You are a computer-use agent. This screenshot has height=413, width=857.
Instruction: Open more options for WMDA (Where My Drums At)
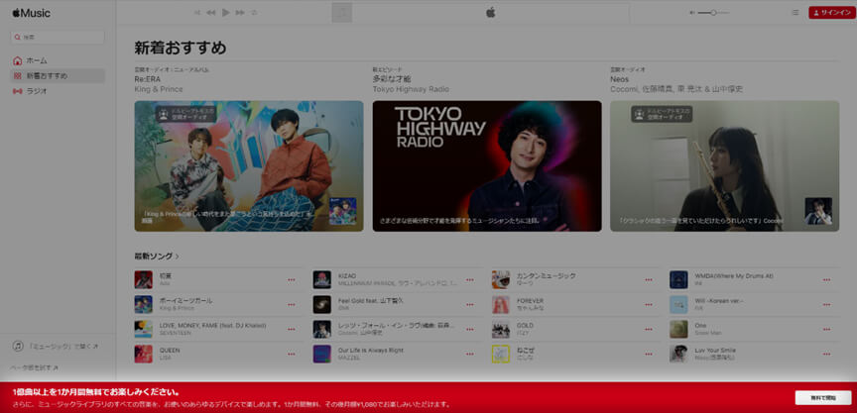tap(826, 280)
